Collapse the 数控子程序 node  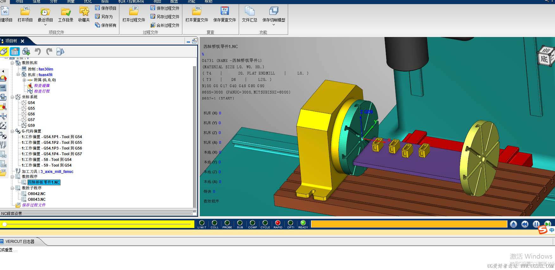[12, 188]
